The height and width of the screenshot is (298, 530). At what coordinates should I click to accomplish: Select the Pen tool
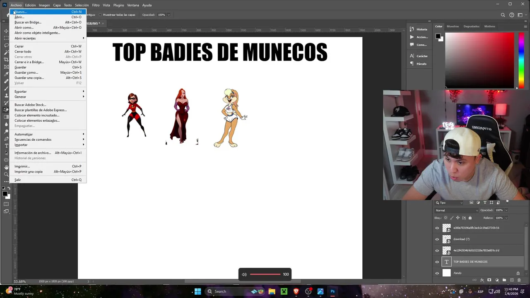pyautogui.click(x=6, y=139)
